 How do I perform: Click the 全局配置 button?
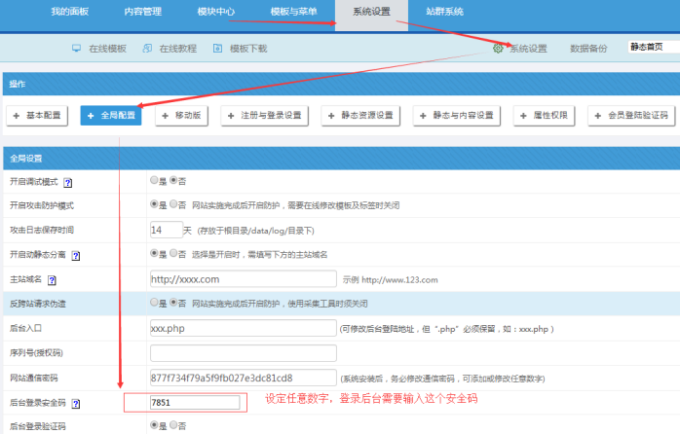[x=110, y=115]
